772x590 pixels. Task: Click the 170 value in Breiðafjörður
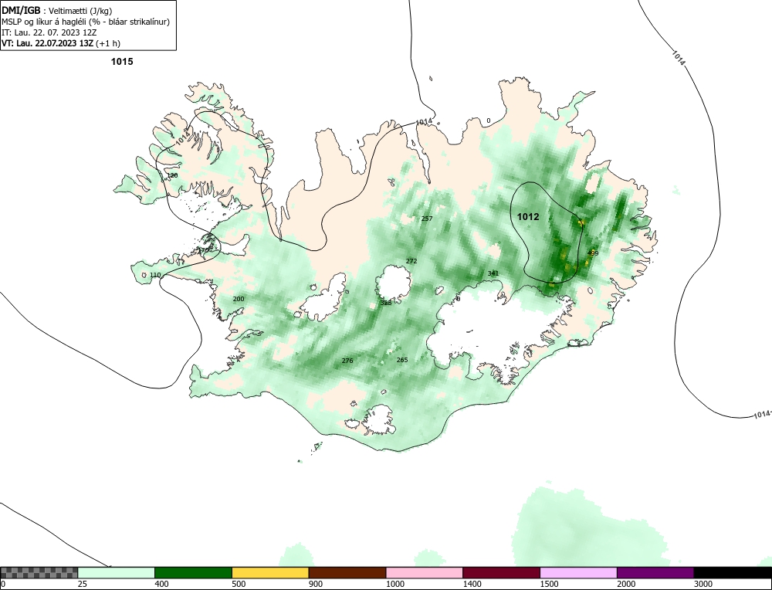click(x=203, y=250)
